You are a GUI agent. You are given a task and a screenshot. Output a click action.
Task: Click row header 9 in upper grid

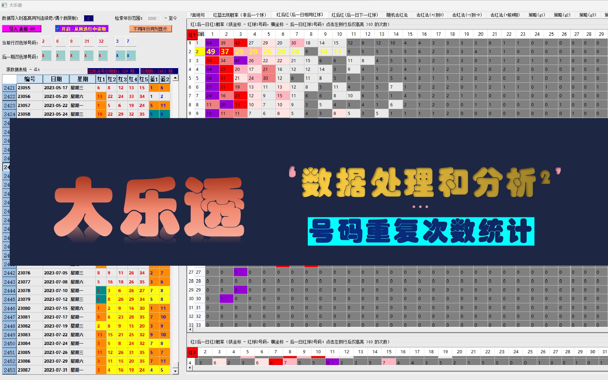click(190, 114)
